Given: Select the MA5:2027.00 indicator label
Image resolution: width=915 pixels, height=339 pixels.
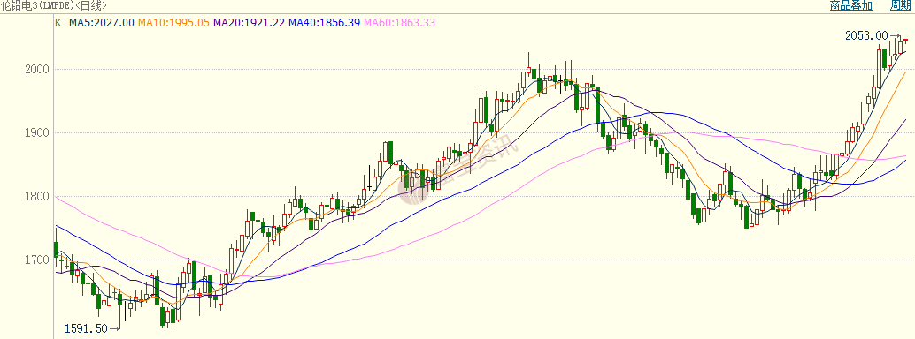Looking at the screenshot, I should tap(102, 23).
